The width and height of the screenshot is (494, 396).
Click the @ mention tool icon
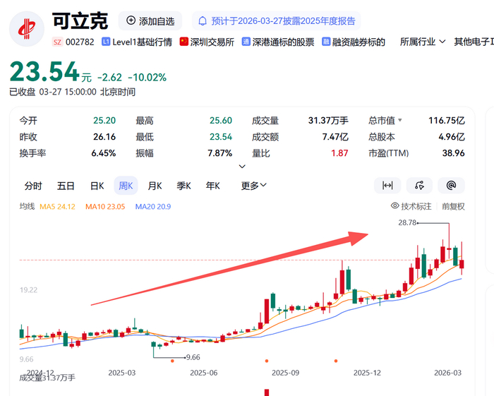pos(451,186)
